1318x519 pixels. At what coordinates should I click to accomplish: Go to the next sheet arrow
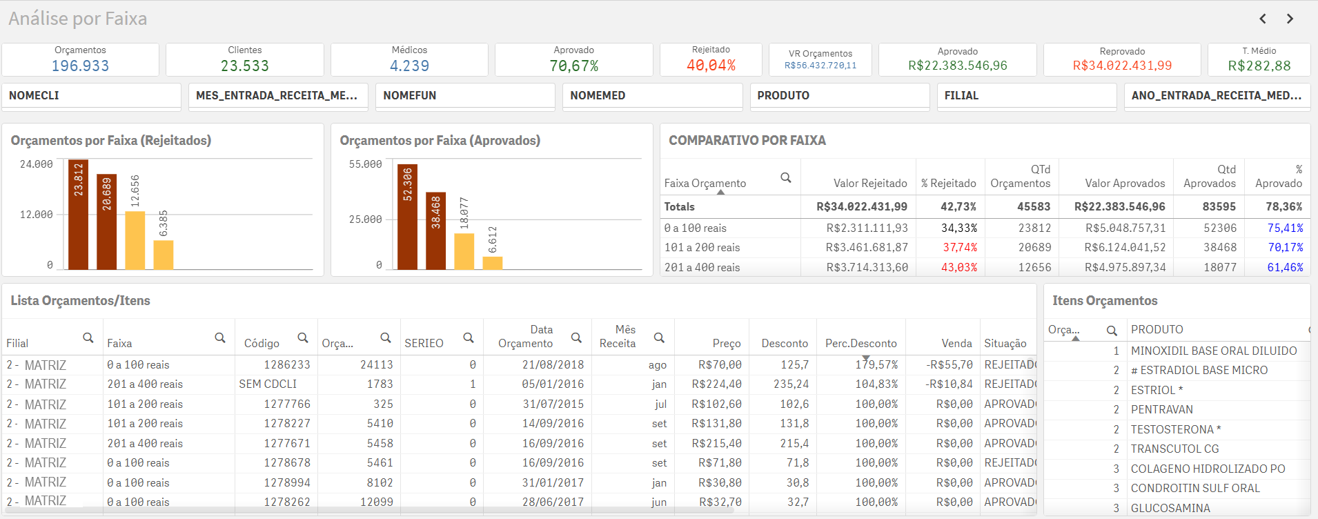click(x=1290, y=19)
